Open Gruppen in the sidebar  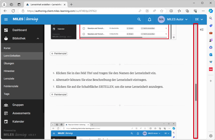(x=18, y=105)
